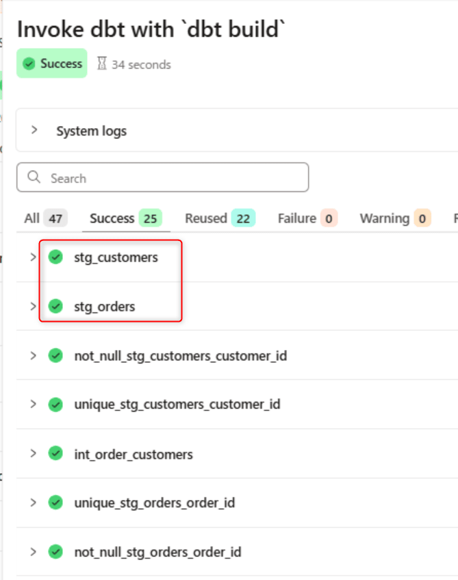Viewport: 458px width, 580px height.
Task: Click the hourglass duration icon
Action: 102,63
